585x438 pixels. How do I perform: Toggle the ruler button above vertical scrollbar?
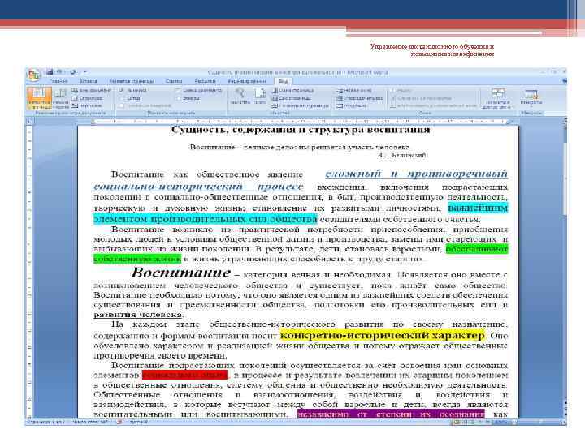564,120
